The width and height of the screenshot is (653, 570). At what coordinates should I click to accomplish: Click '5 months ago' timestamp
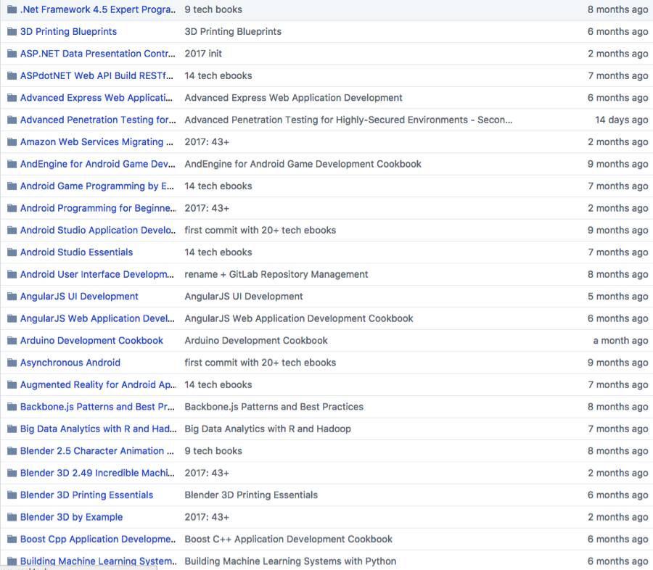coord(618,297)
